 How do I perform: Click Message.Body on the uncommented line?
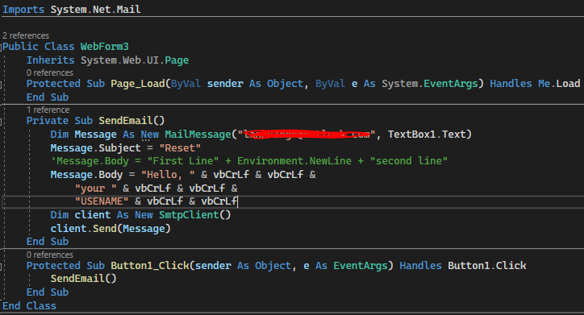pos(86,175)
